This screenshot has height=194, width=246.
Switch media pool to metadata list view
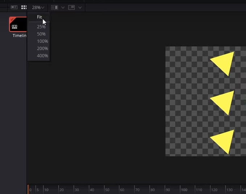pyautogui.click(x=14, y=7)
